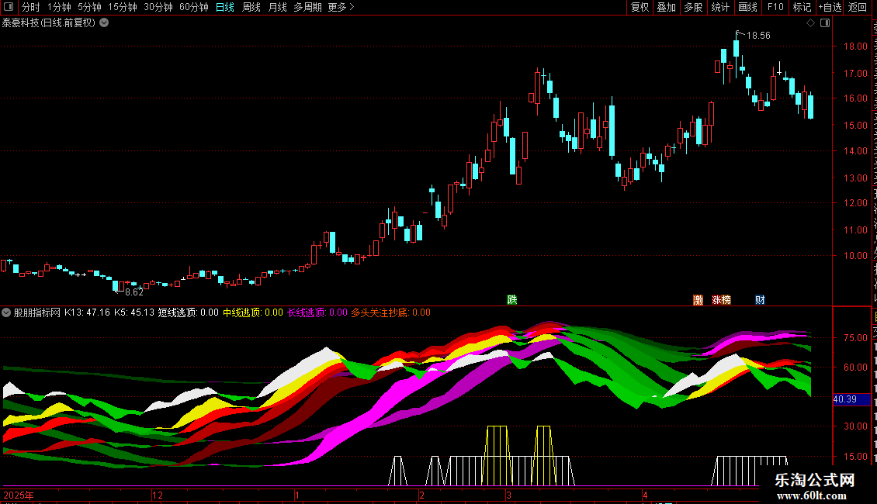Click the blue 财 event marker
The width and height of the screenshot is (877, 504).
(x=760, y=300)
